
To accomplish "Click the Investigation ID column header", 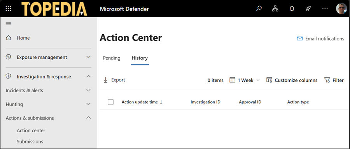I will pyautogui.click(x=206, y=102).
